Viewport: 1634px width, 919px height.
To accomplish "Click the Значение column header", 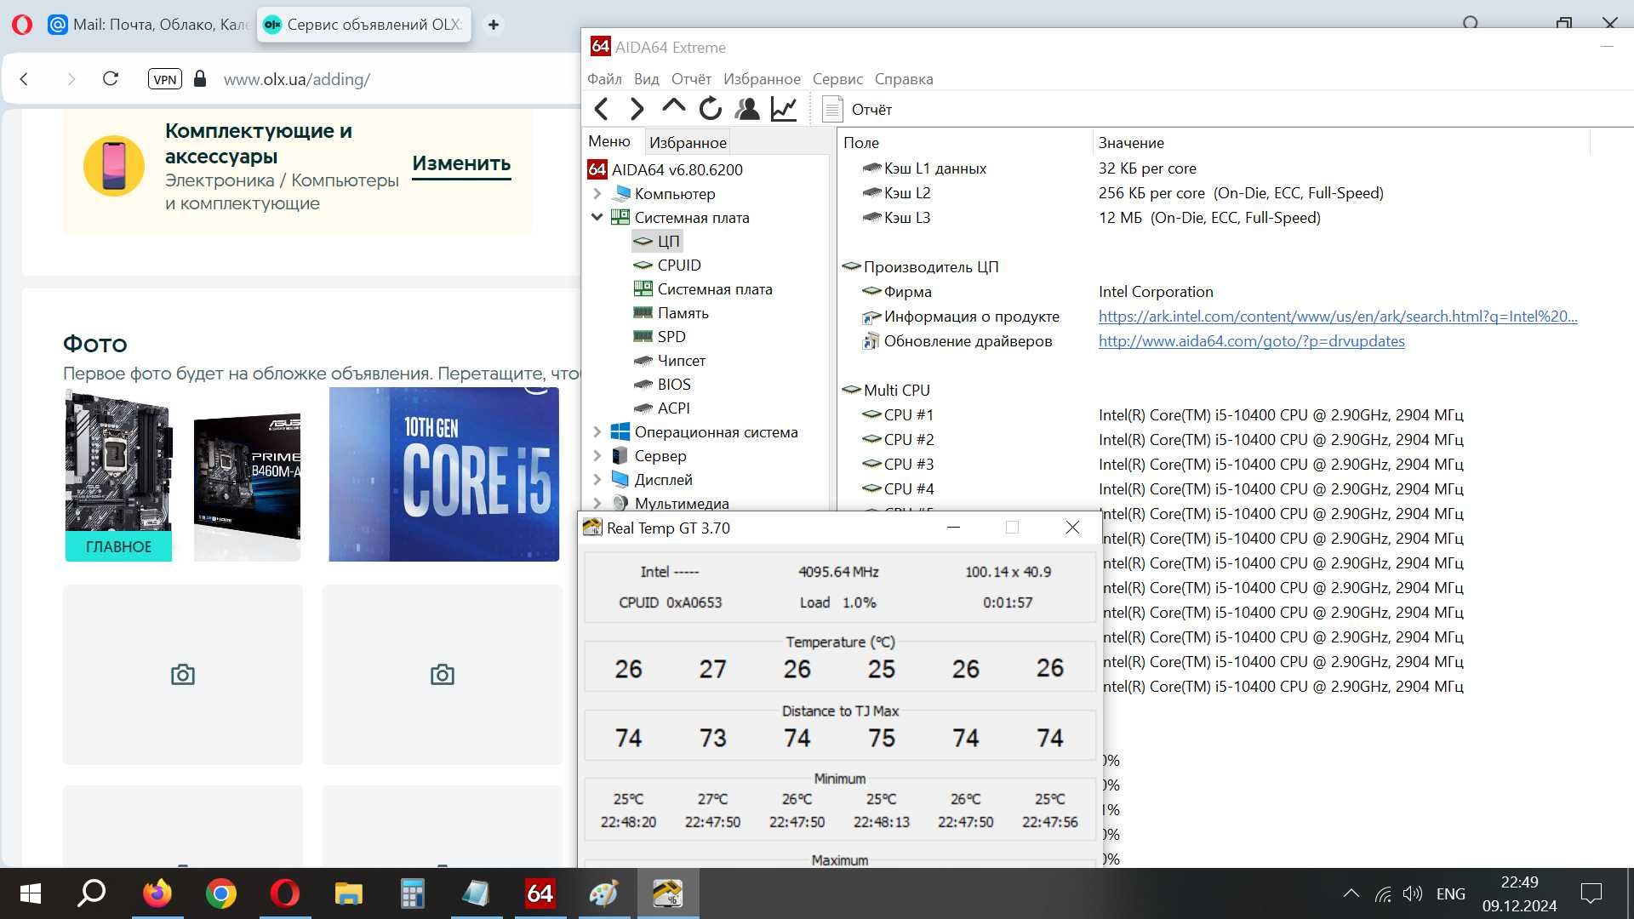I will 1340,142.
